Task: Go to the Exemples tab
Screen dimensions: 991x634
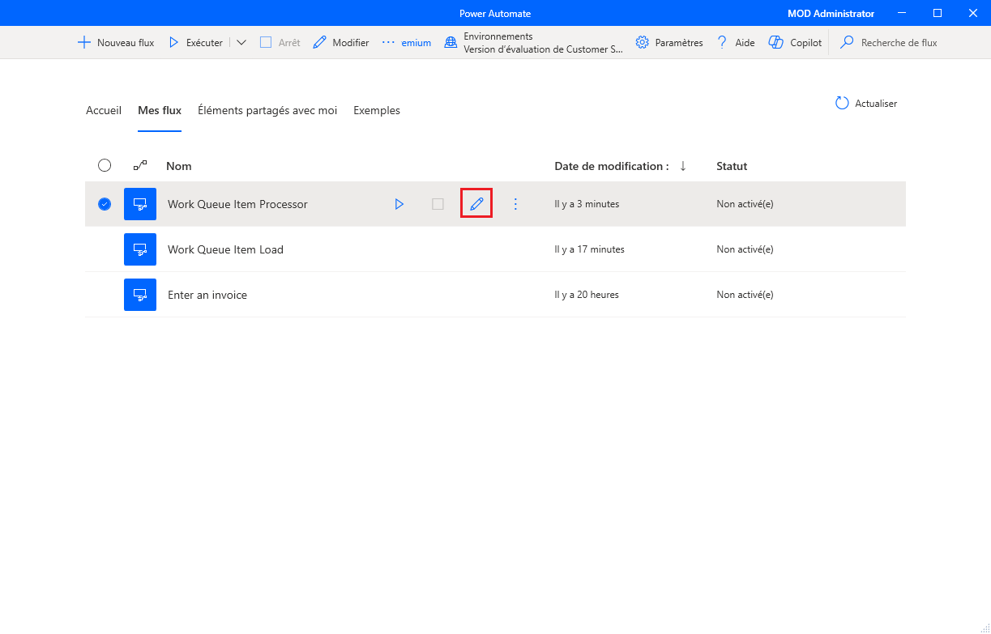Action: [x=377, y=110]
